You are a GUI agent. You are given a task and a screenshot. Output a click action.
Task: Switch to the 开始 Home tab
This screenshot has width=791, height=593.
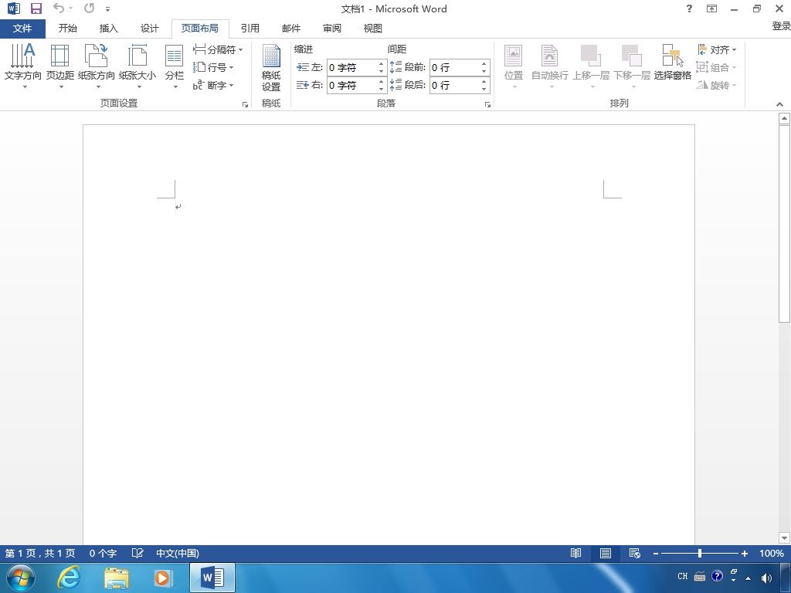coord(68,29)
